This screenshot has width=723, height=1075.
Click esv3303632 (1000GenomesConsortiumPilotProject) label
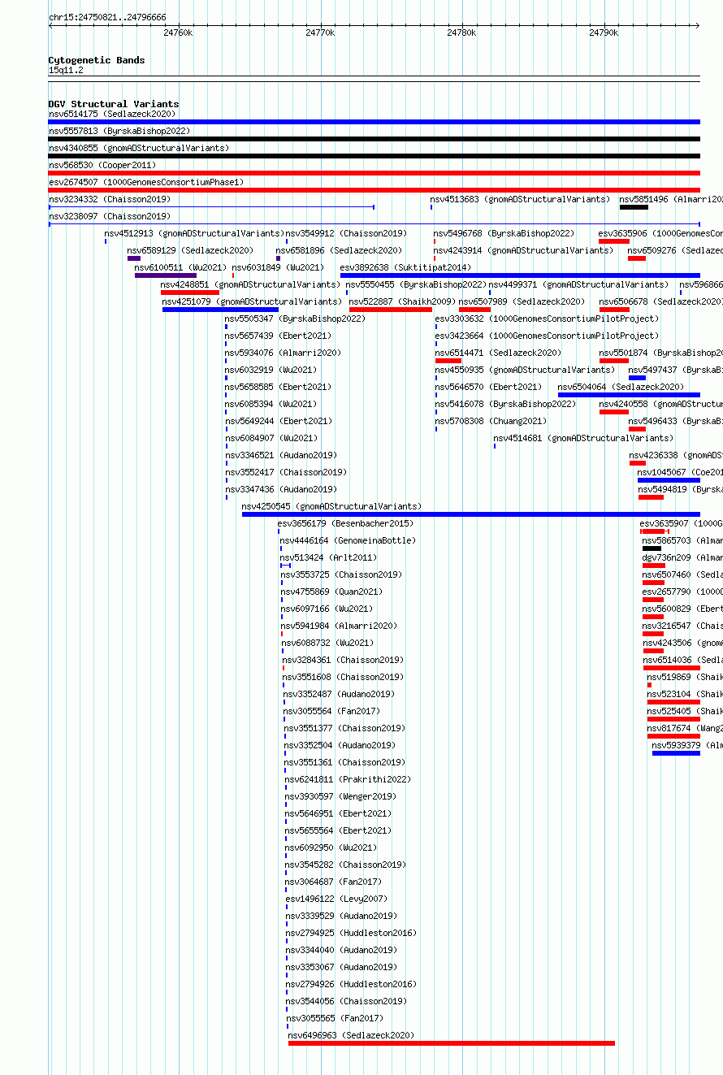click(547, 319)
